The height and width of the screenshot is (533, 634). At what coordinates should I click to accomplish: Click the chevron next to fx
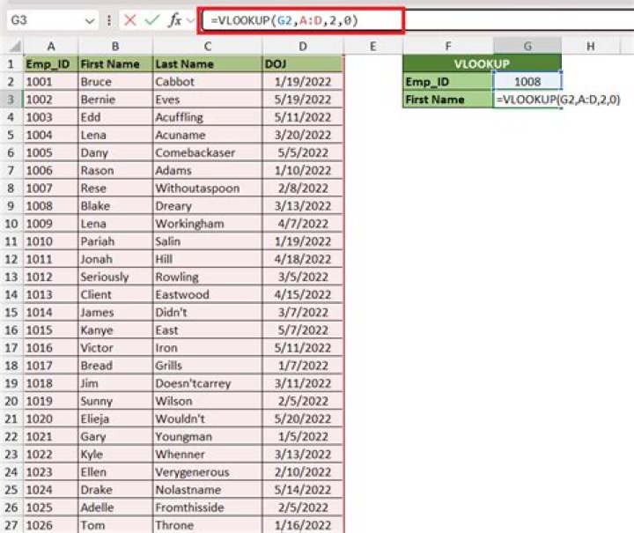191,20
